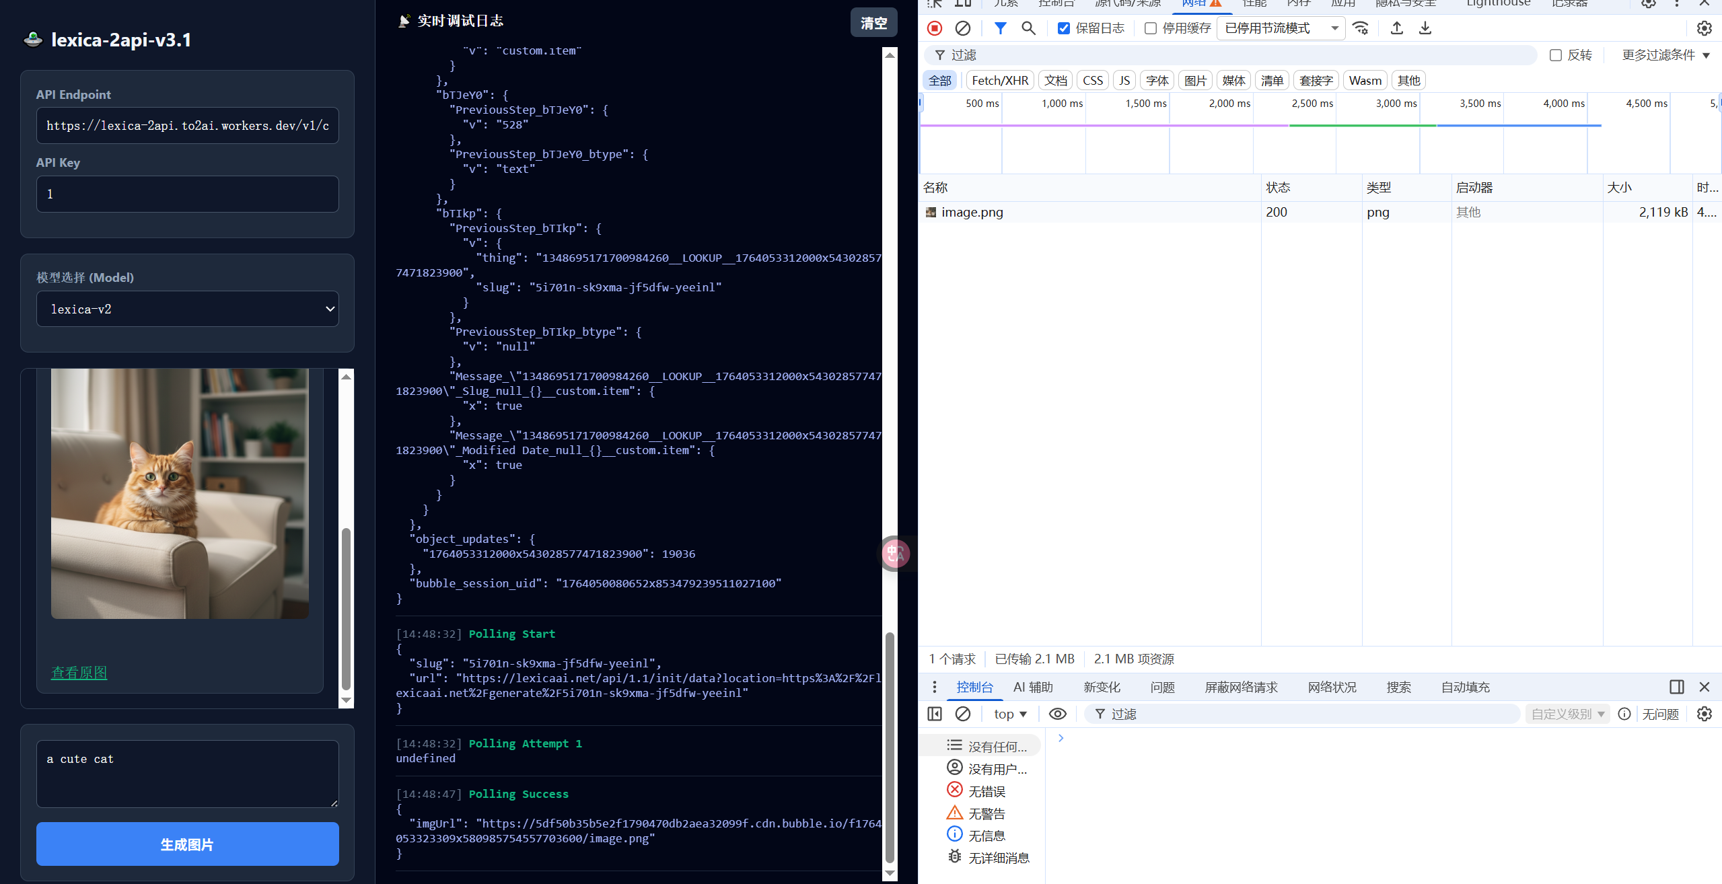The width and height of the screenshot is (1722, 884).
Task: Open network search magnifier
Action: [x=1028, y=28]
